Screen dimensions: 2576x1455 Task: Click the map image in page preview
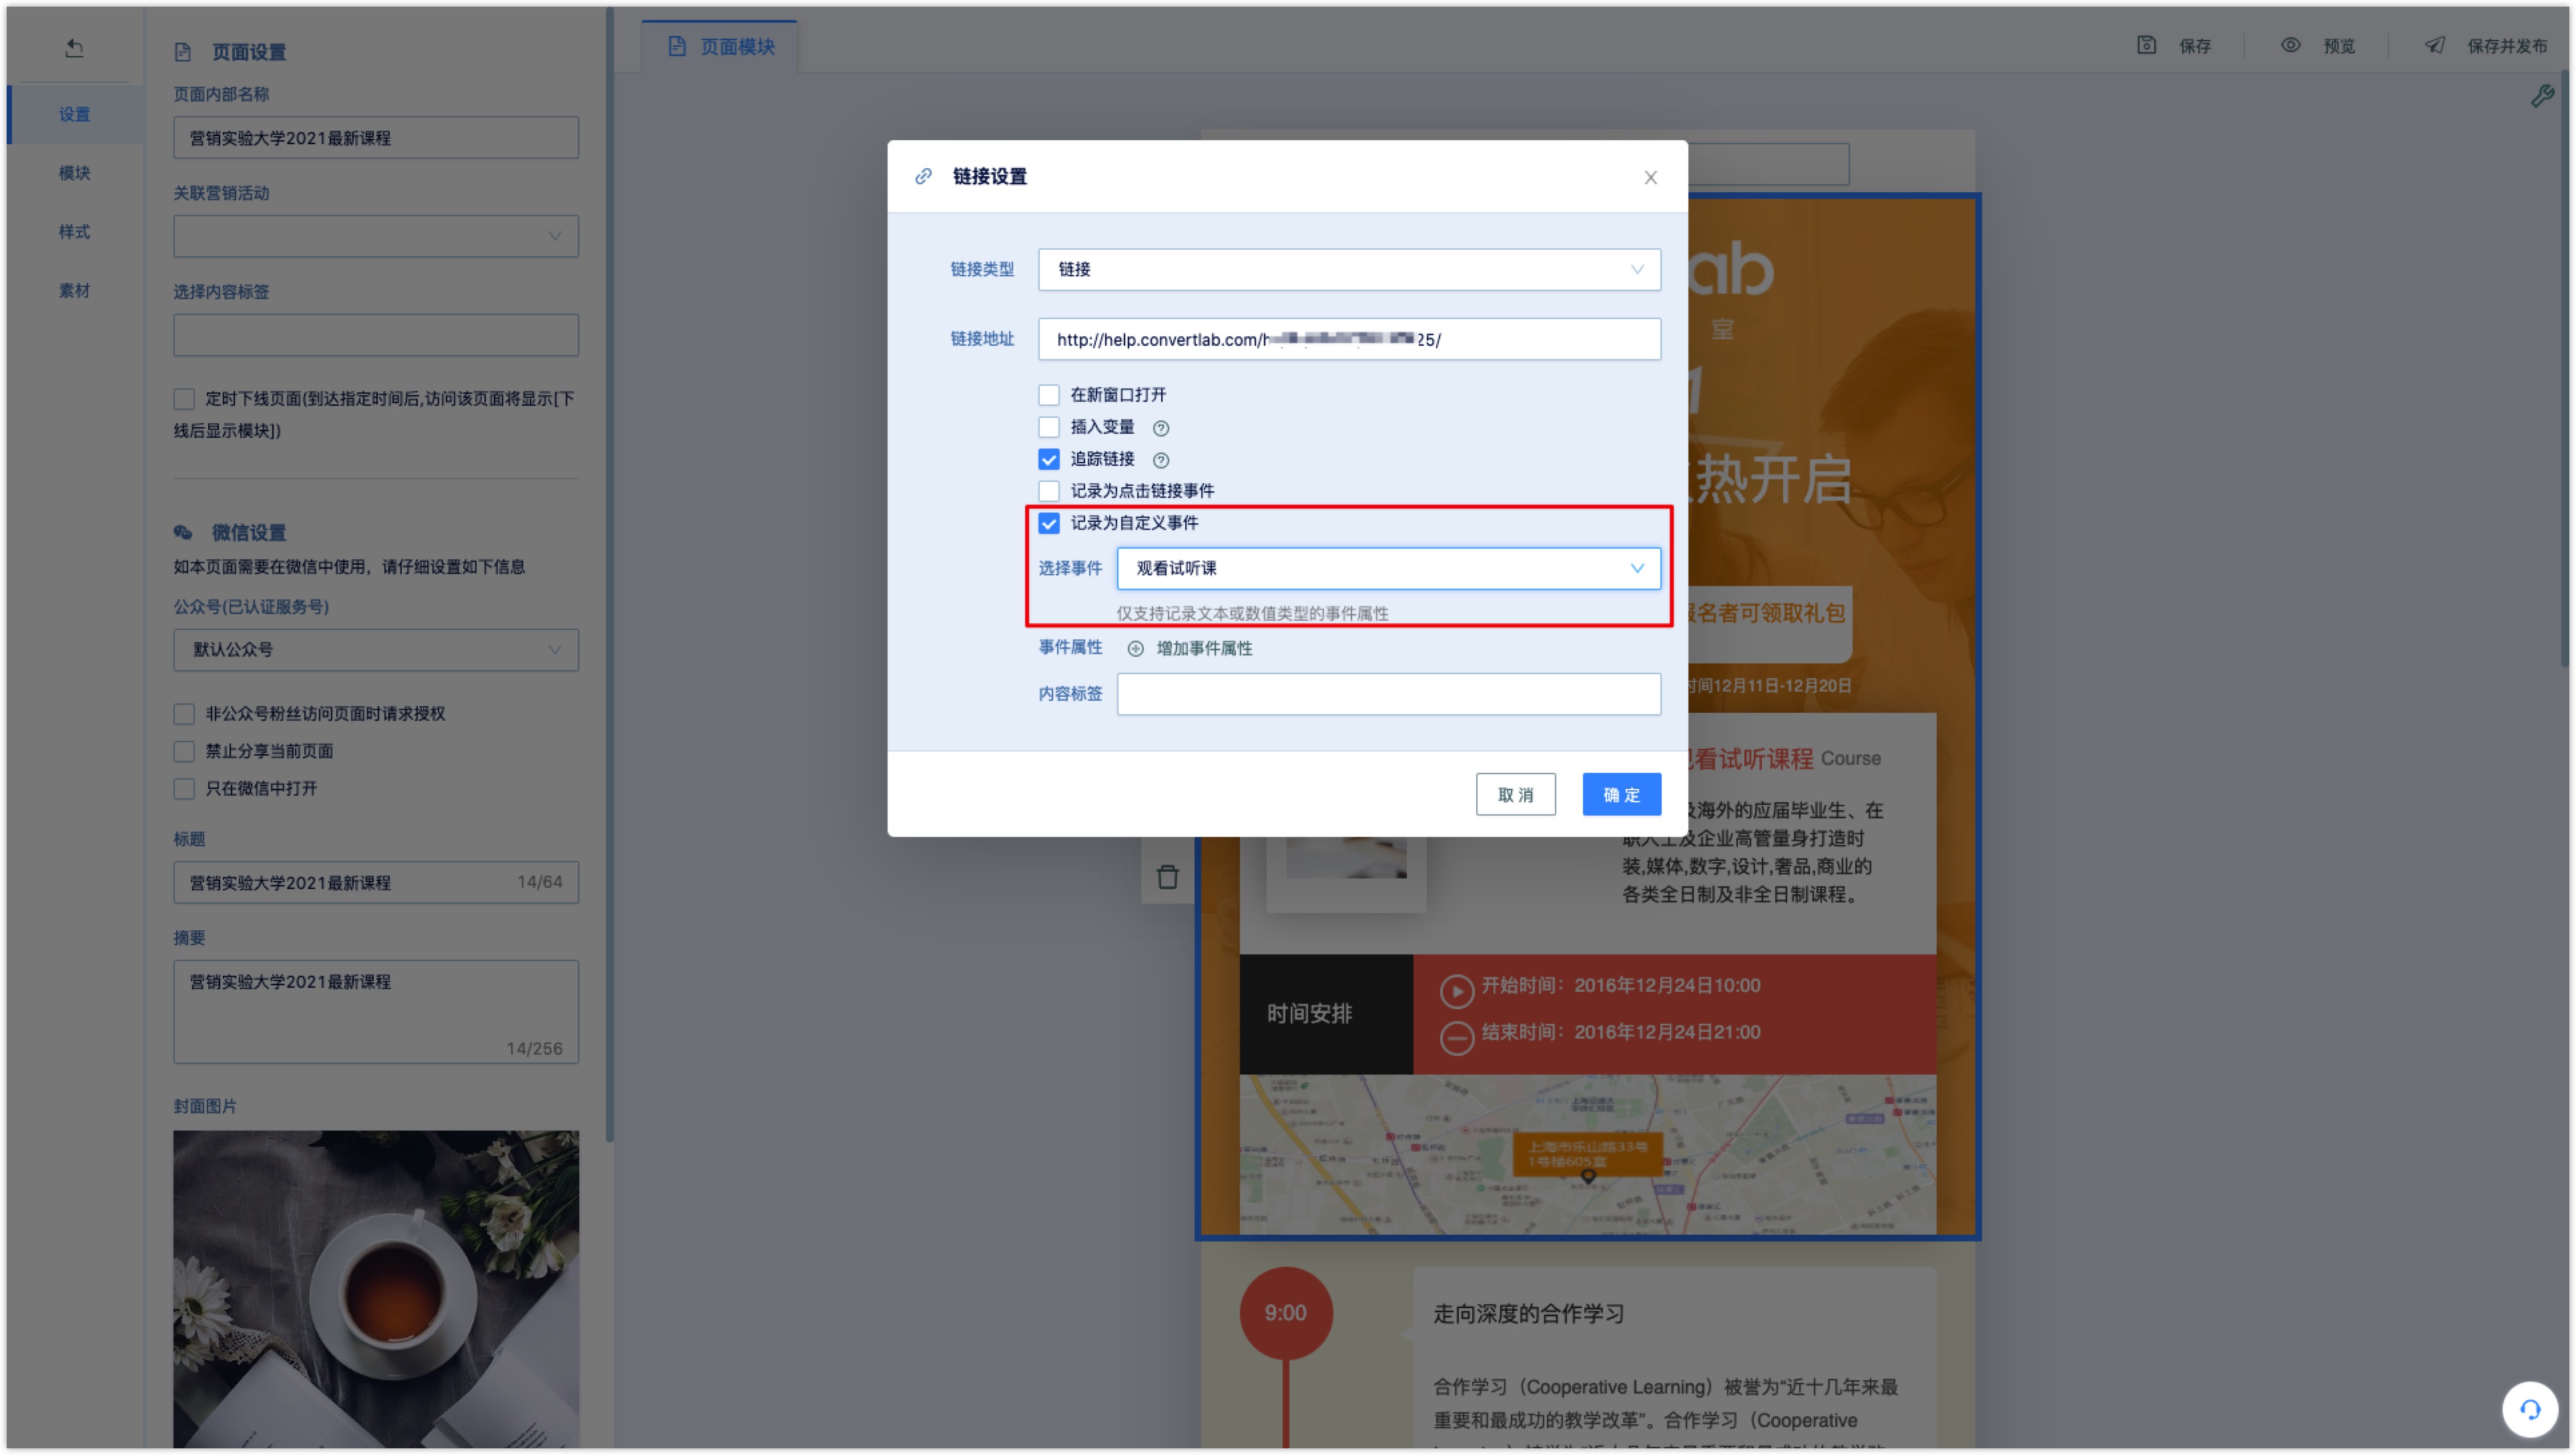coord(1588,1155)
